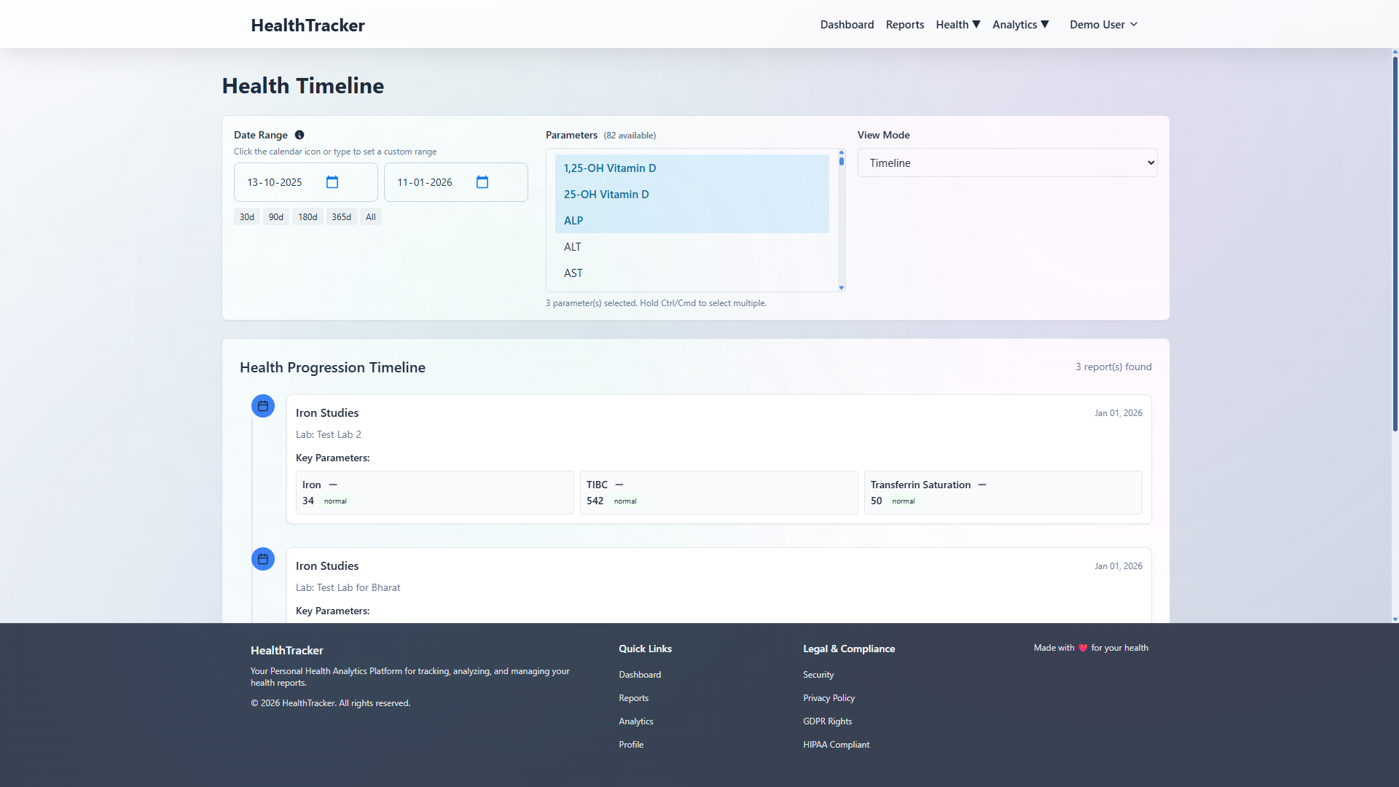Screen dimensions: 1399x787
Task: Open the Demo User account menu
Action: tap(1102, 24)
